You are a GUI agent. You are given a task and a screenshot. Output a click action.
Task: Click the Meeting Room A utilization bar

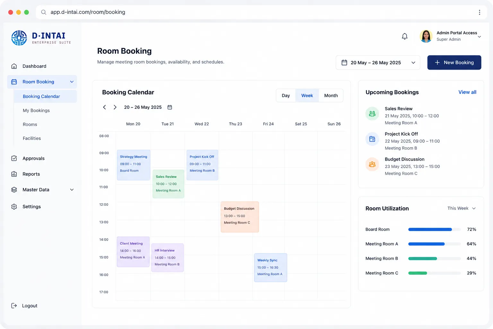(x=435, y=244)
